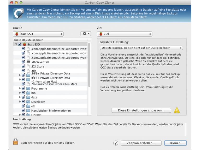Open the help question mark button
This screenshot has width=201, height=150.
point(116,143)
